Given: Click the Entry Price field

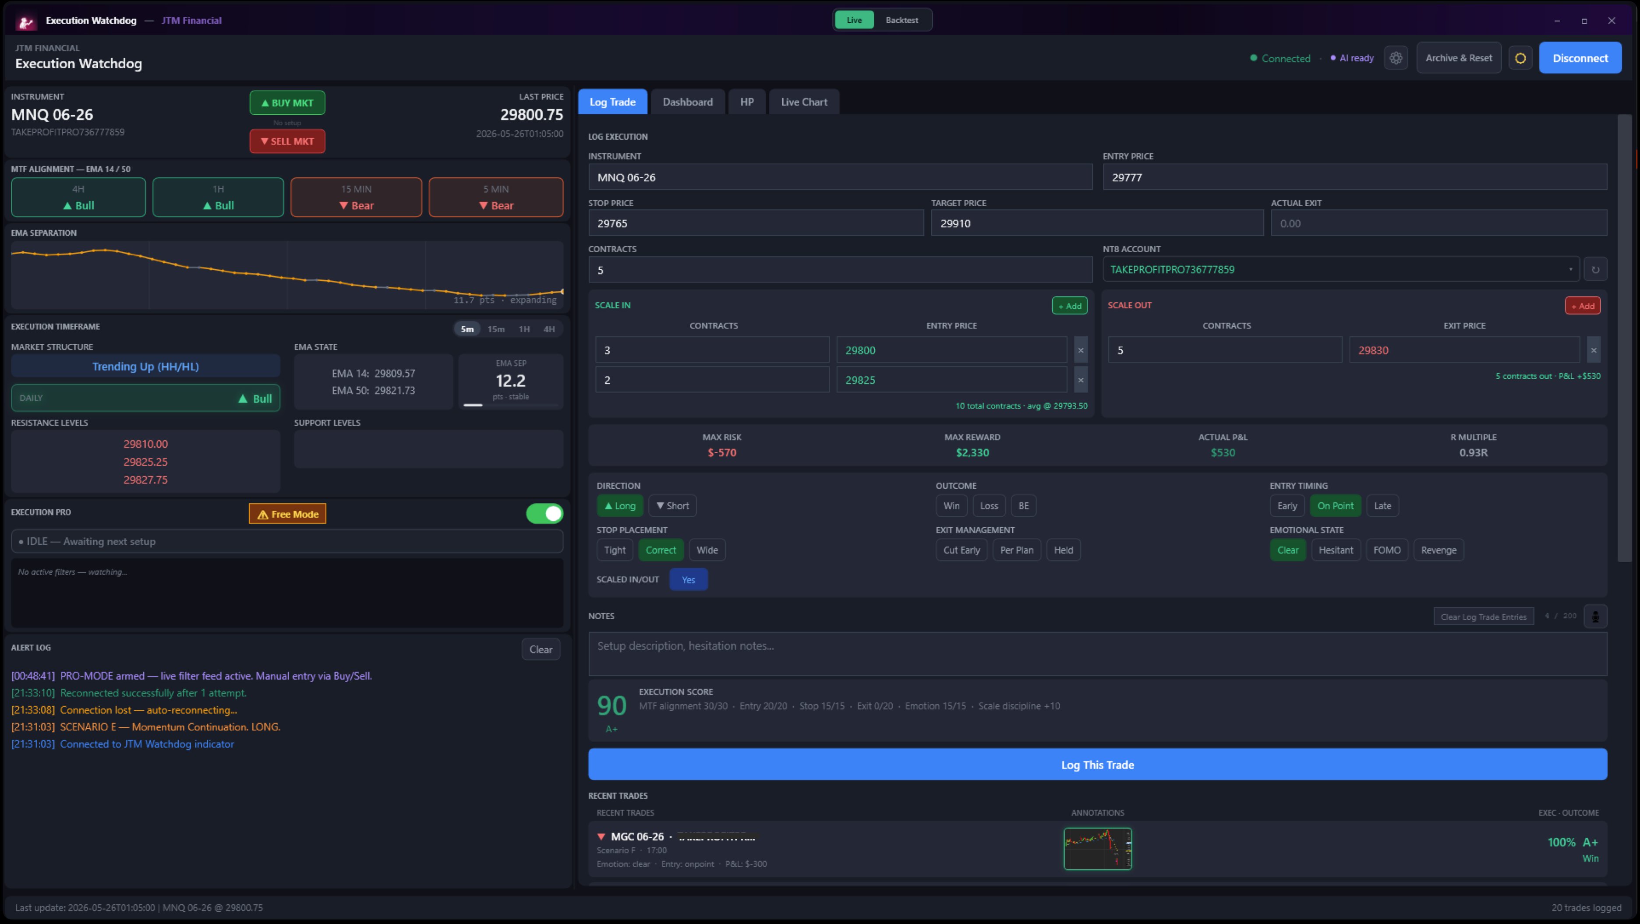Looking at the screenshot, I should (x=1355, y=177).
